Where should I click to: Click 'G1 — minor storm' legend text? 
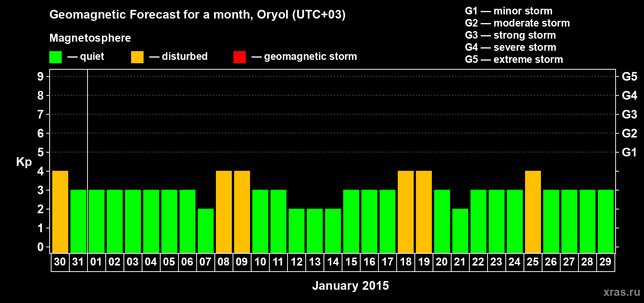click(x=509, y=11)
